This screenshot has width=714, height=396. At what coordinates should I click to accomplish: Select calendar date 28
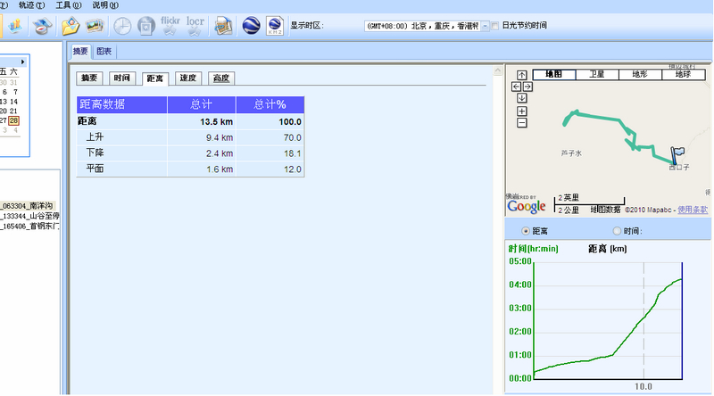(x=13, y=120)
